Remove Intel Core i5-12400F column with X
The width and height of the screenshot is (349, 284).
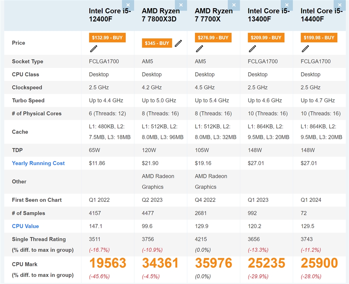pos(128,5)
